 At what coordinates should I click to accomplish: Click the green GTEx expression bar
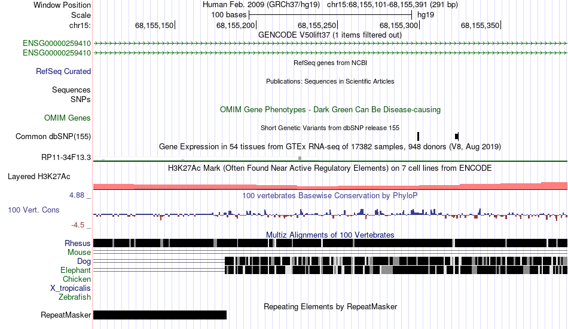pos(331,161)
